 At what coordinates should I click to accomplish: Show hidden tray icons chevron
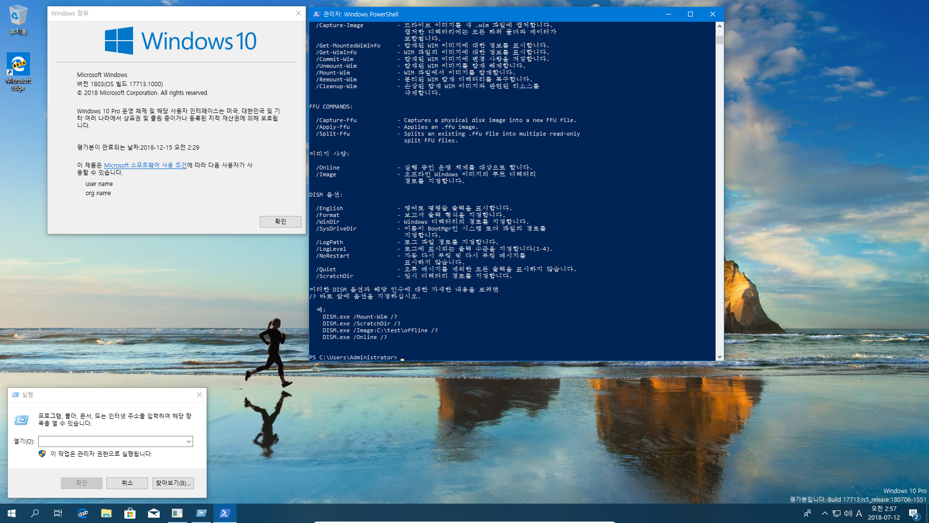tap(825, 513)
